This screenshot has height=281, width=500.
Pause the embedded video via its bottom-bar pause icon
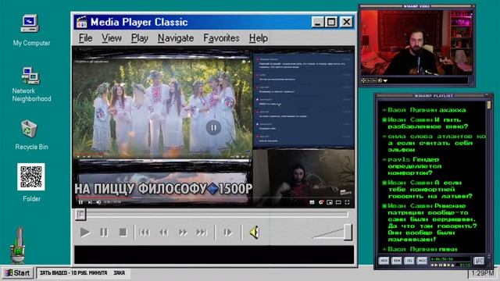tap(80, 202)
